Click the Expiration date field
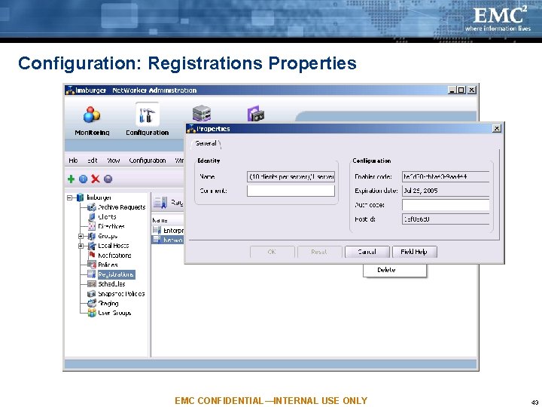The height and width of the screenshot is (407, 542). coord(446,191)
